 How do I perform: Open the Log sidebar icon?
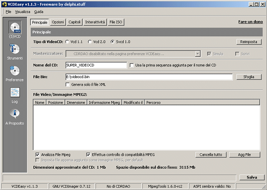click(x=15, y=93)
